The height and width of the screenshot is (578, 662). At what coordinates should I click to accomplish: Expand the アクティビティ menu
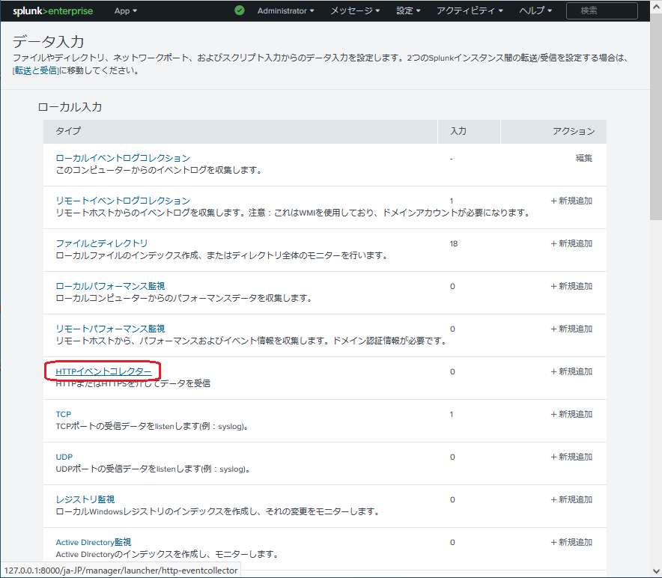[470, 11]
